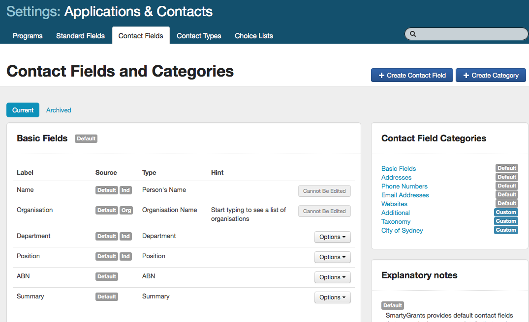The image size is (529, 322).
Task: Open Options dropdown for Summary row
Action: click(332, 297)
